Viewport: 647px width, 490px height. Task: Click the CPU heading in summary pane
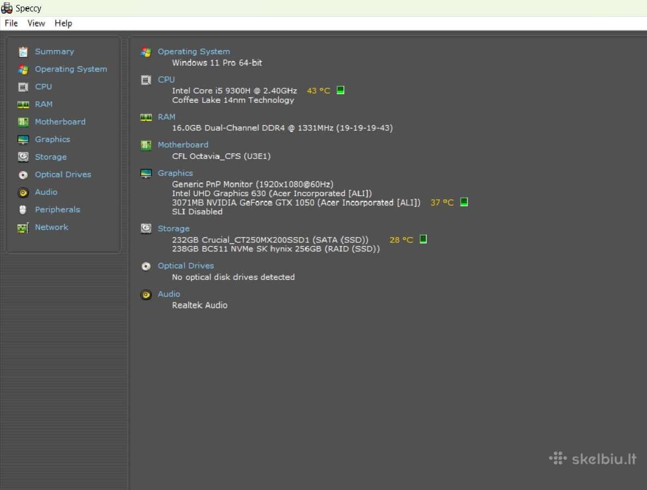tap(167, 79)
